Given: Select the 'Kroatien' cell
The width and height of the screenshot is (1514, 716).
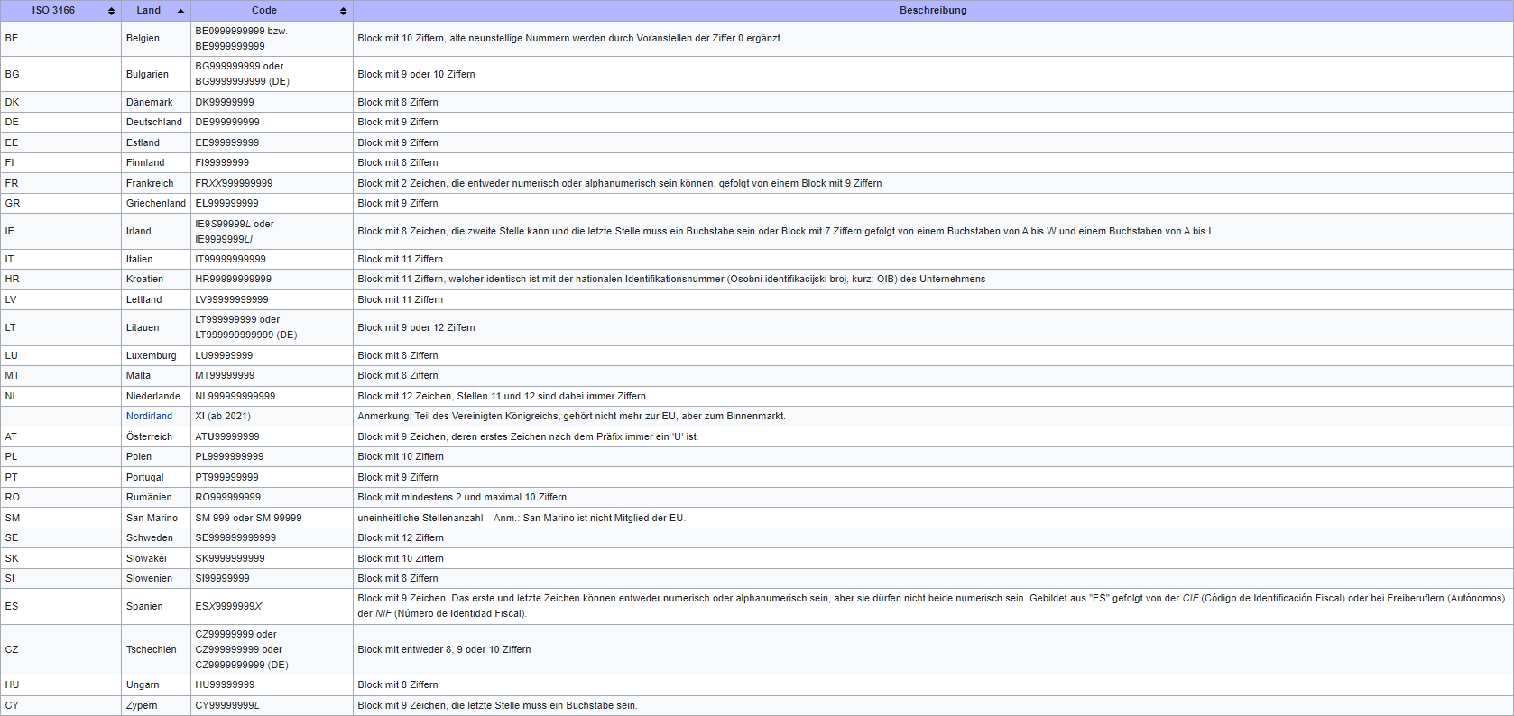Looking at the screenshot, I should click(x=156, y=279).
